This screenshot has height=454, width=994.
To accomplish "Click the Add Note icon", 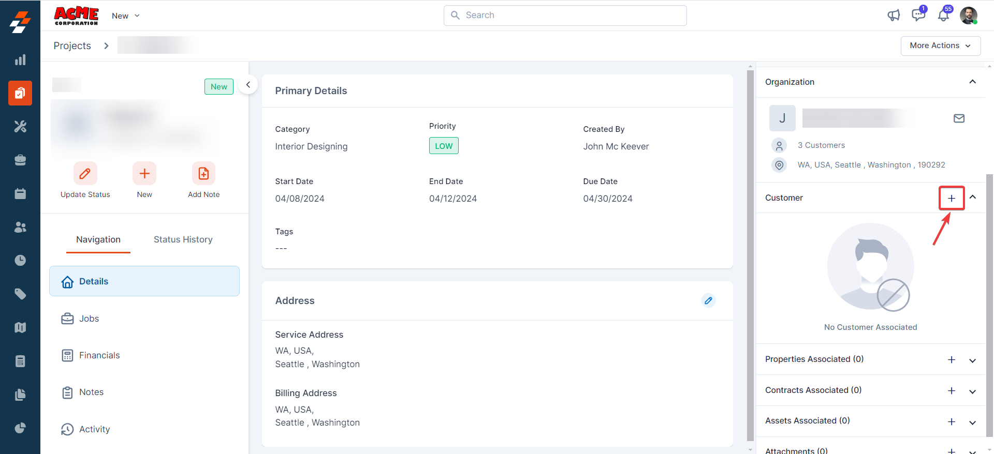I will click(203, 174).
